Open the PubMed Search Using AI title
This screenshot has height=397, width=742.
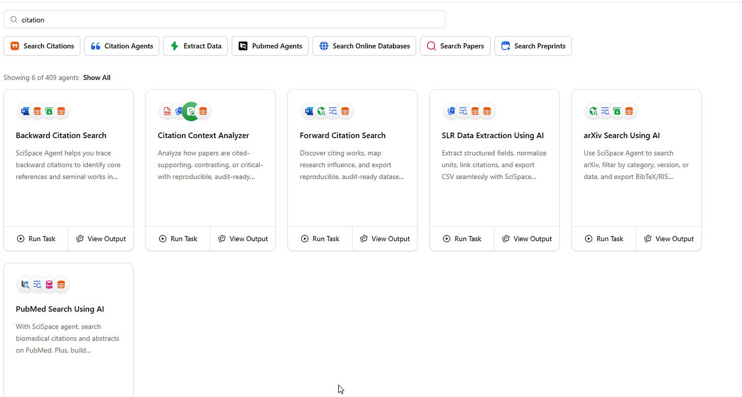(x=60, y=309)
